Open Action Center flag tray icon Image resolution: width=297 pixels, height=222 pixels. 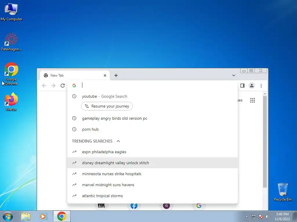point(261,217)
